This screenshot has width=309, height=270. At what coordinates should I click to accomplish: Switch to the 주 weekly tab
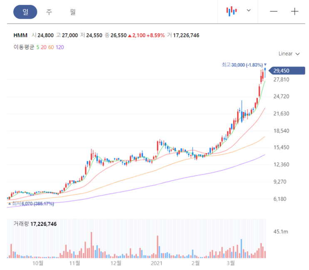pos(49,12)
